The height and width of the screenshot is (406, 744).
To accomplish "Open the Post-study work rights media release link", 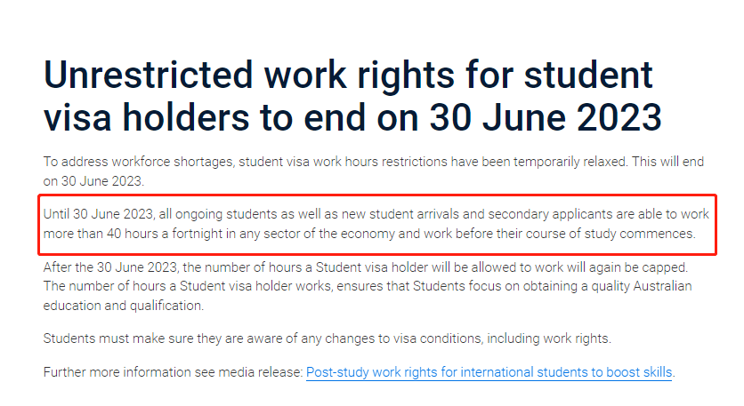I will (489, 372).
